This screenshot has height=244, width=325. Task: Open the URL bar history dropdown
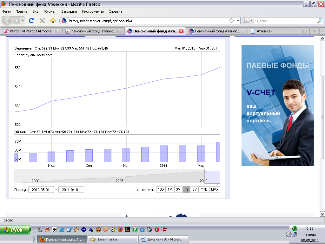click(238, 21)
